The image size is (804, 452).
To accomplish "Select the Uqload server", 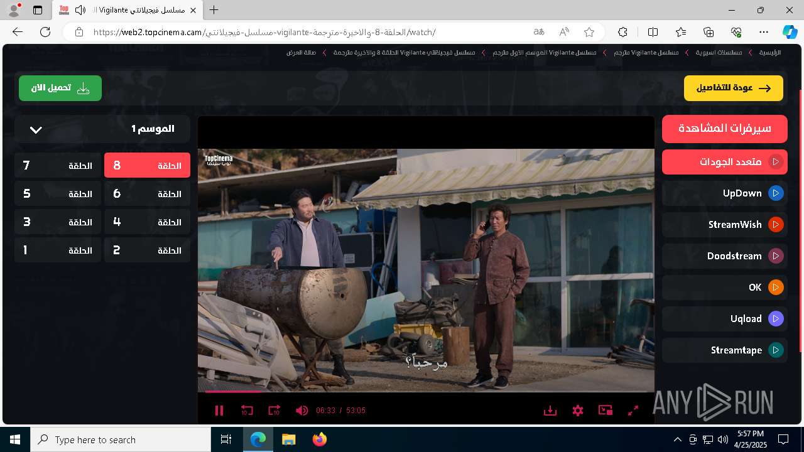I will 725,319.
